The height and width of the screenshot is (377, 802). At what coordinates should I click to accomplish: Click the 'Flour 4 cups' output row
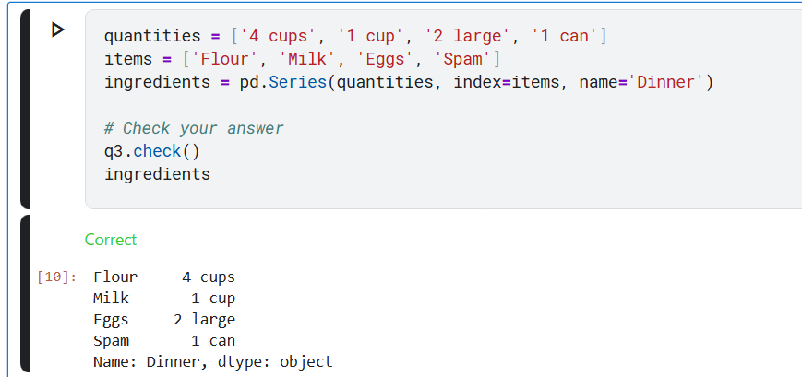[164, 277]
